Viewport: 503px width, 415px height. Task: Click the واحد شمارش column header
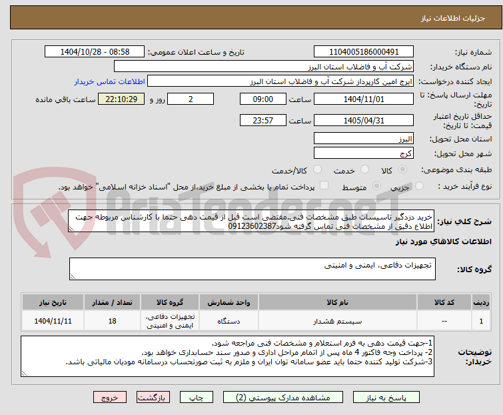pyautogui.click(x=229, y=302)
